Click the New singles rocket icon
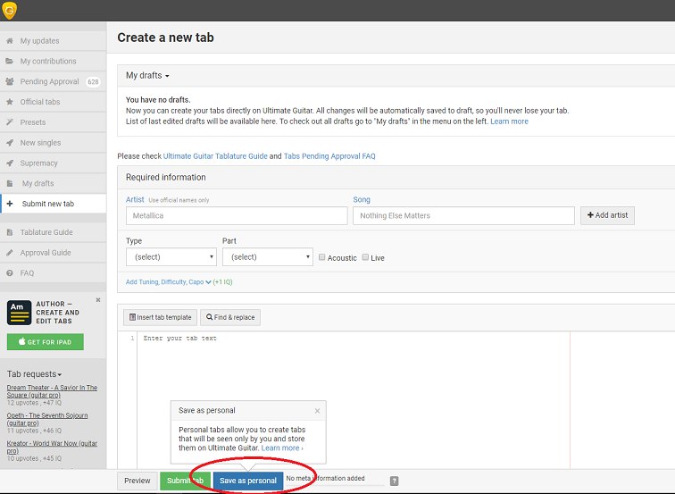The image size is (675, 494). pyautogui.click(x=10, y=143)
